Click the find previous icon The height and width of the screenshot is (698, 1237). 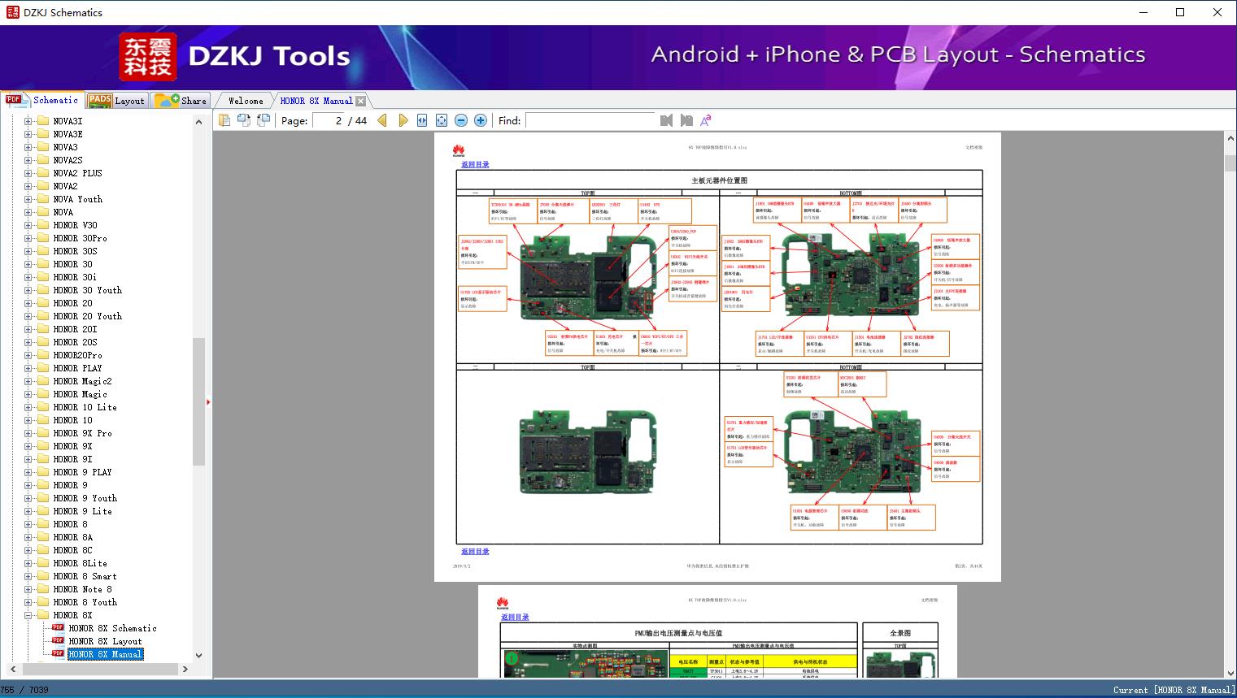[x=667, y=120]
